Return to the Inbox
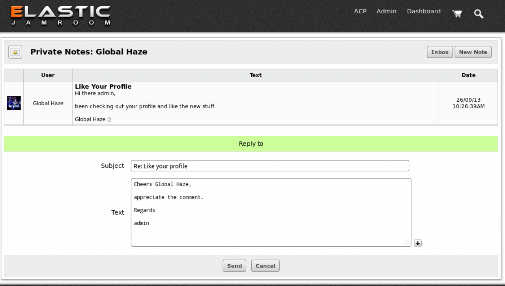The image size is (505, 286). [440, 52]
